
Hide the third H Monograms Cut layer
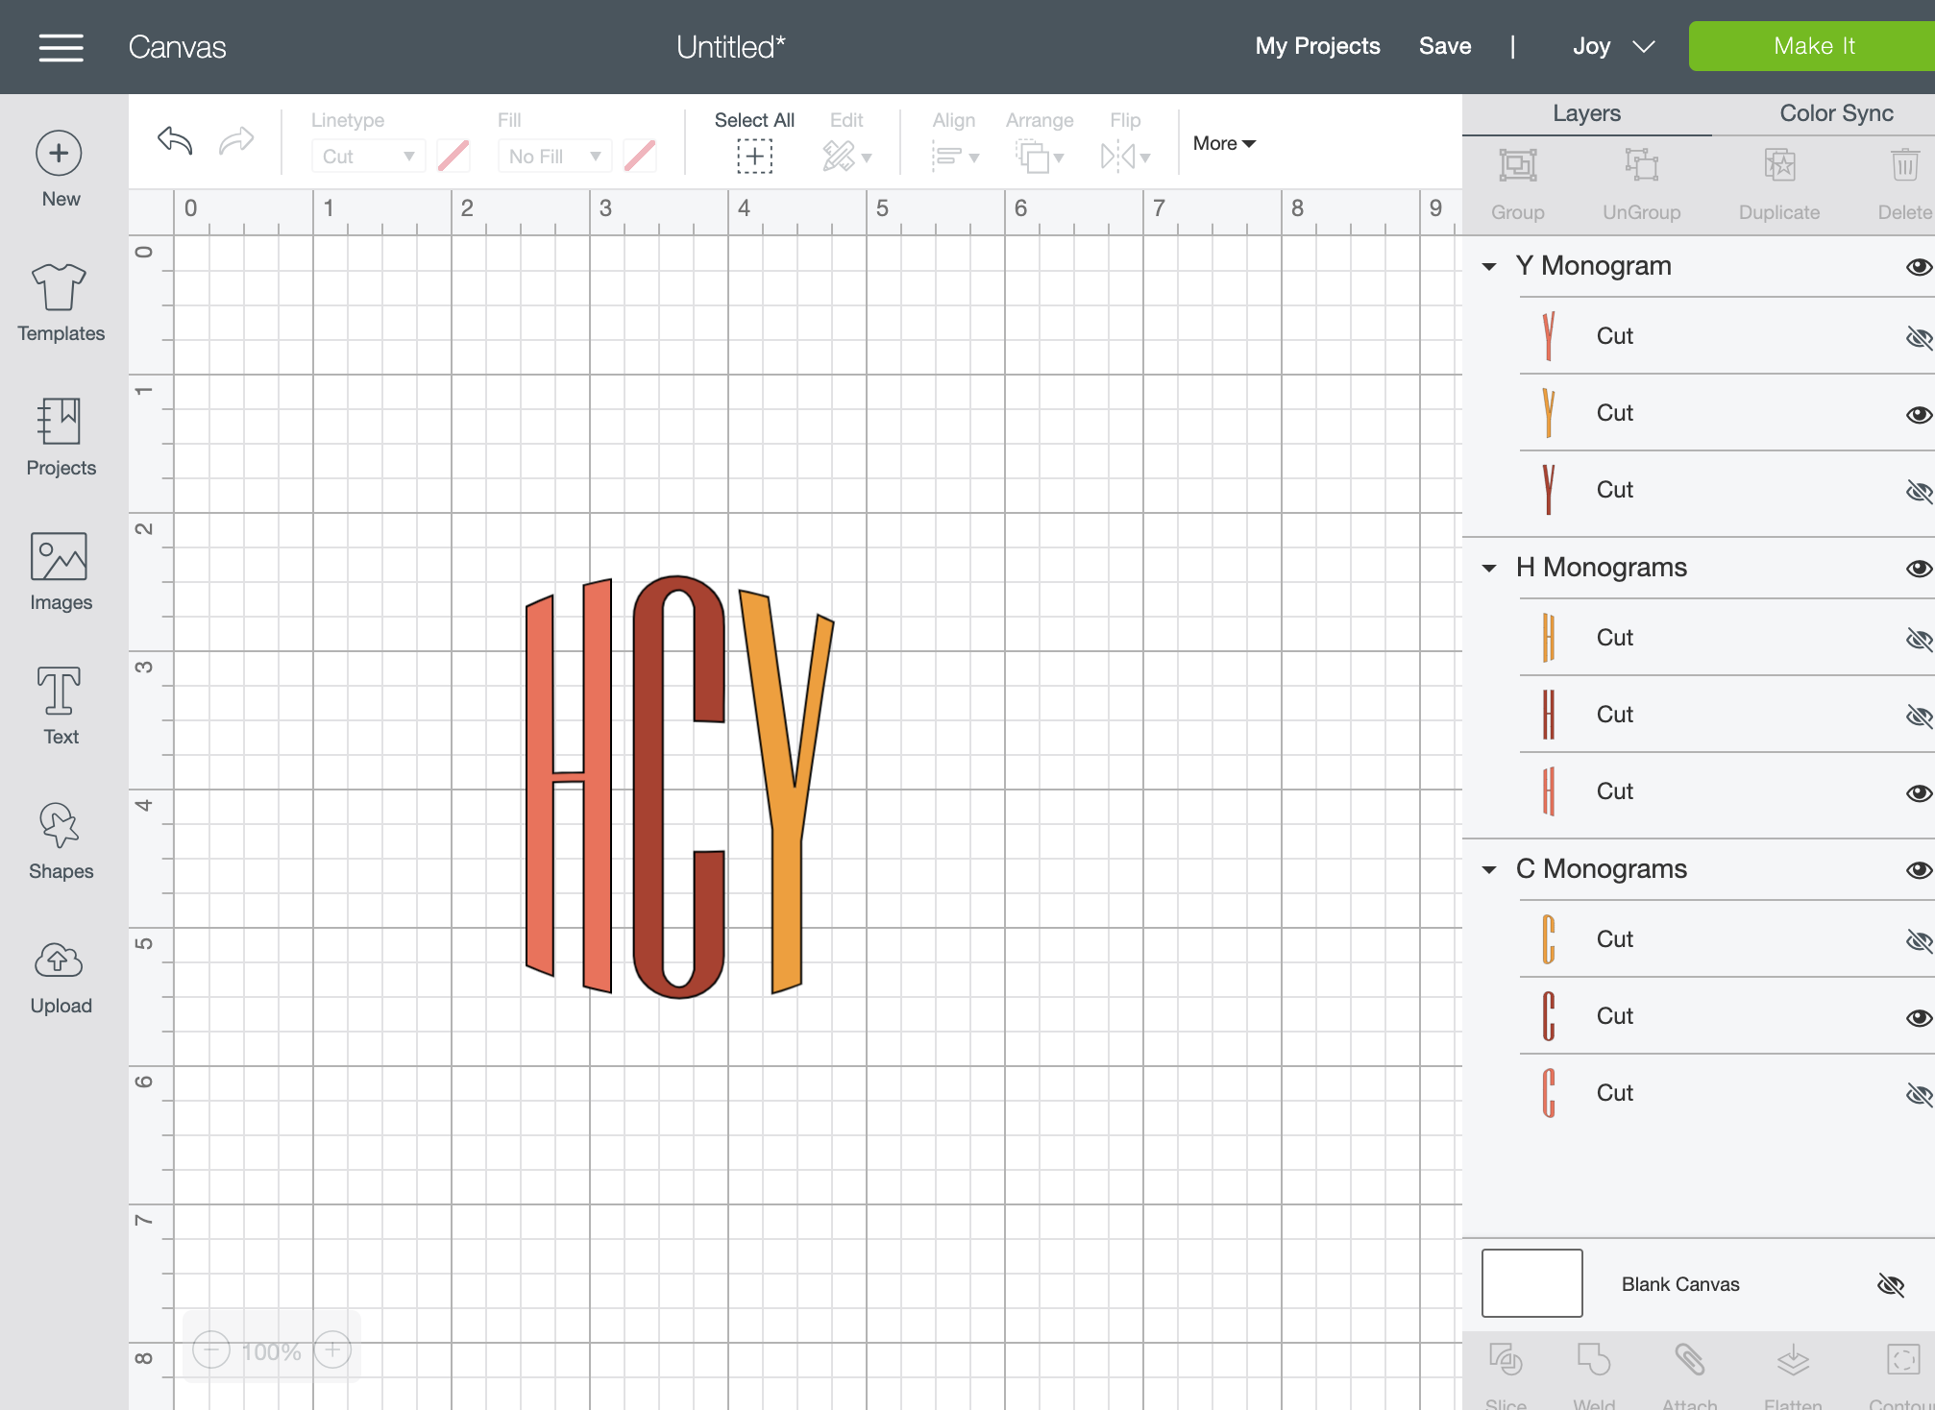coord(1919,792)
